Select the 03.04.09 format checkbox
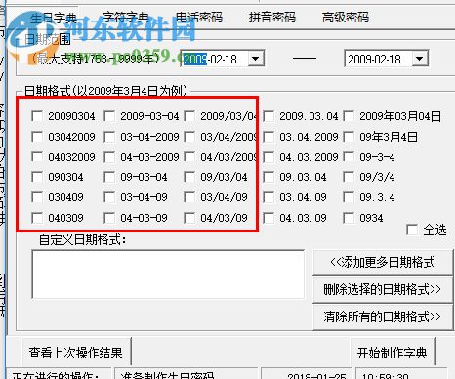Screen dimensions: 455x379 269,197
